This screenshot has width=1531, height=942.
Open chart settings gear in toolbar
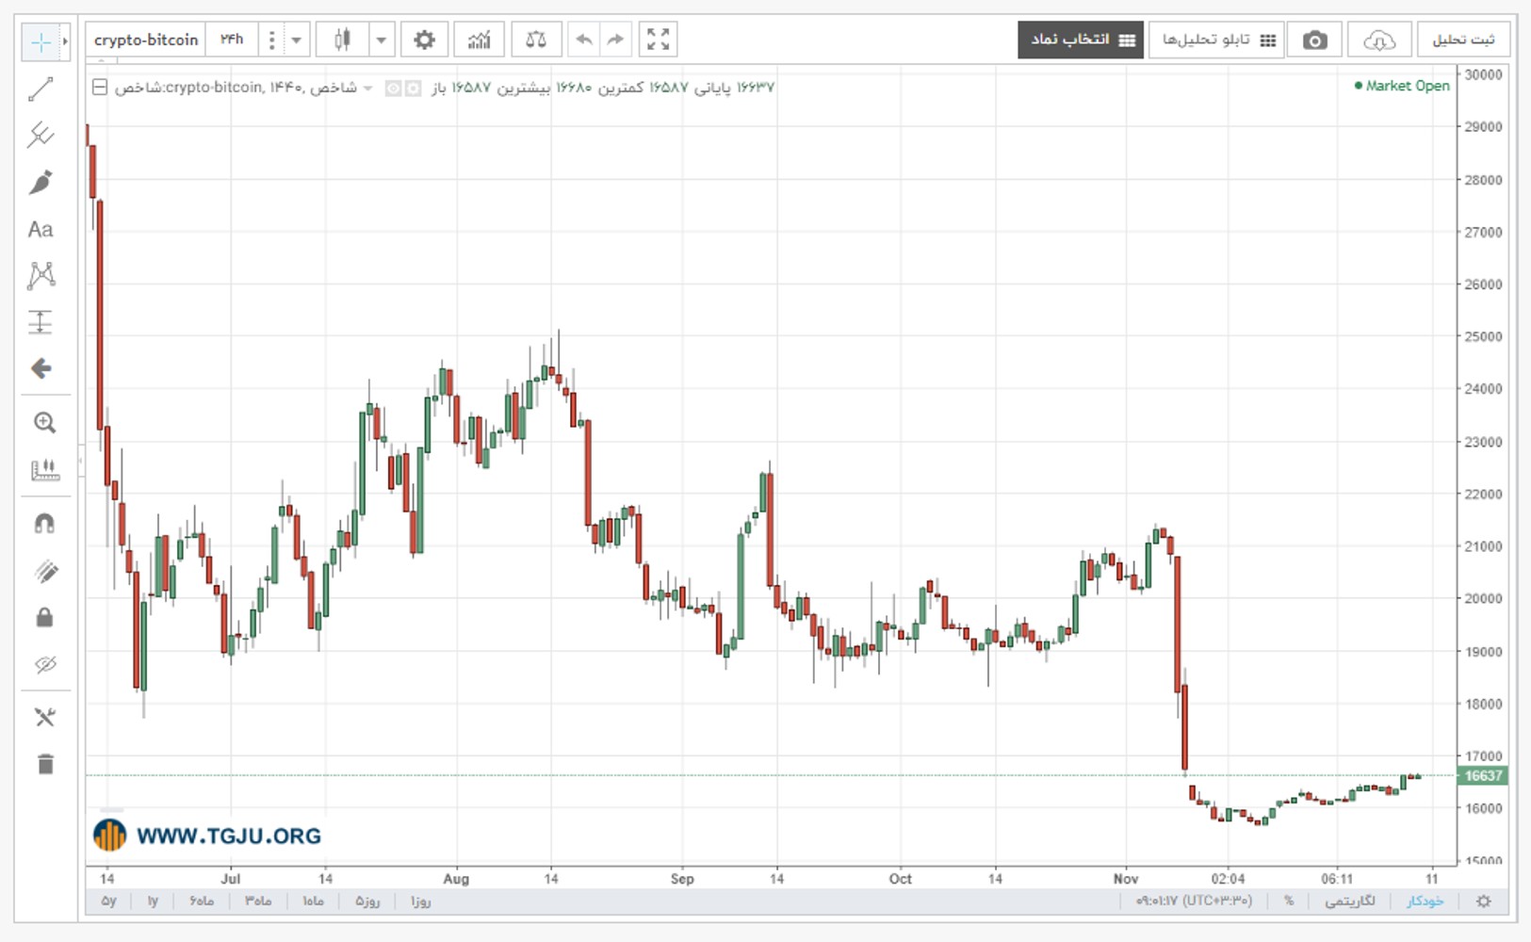425,40
